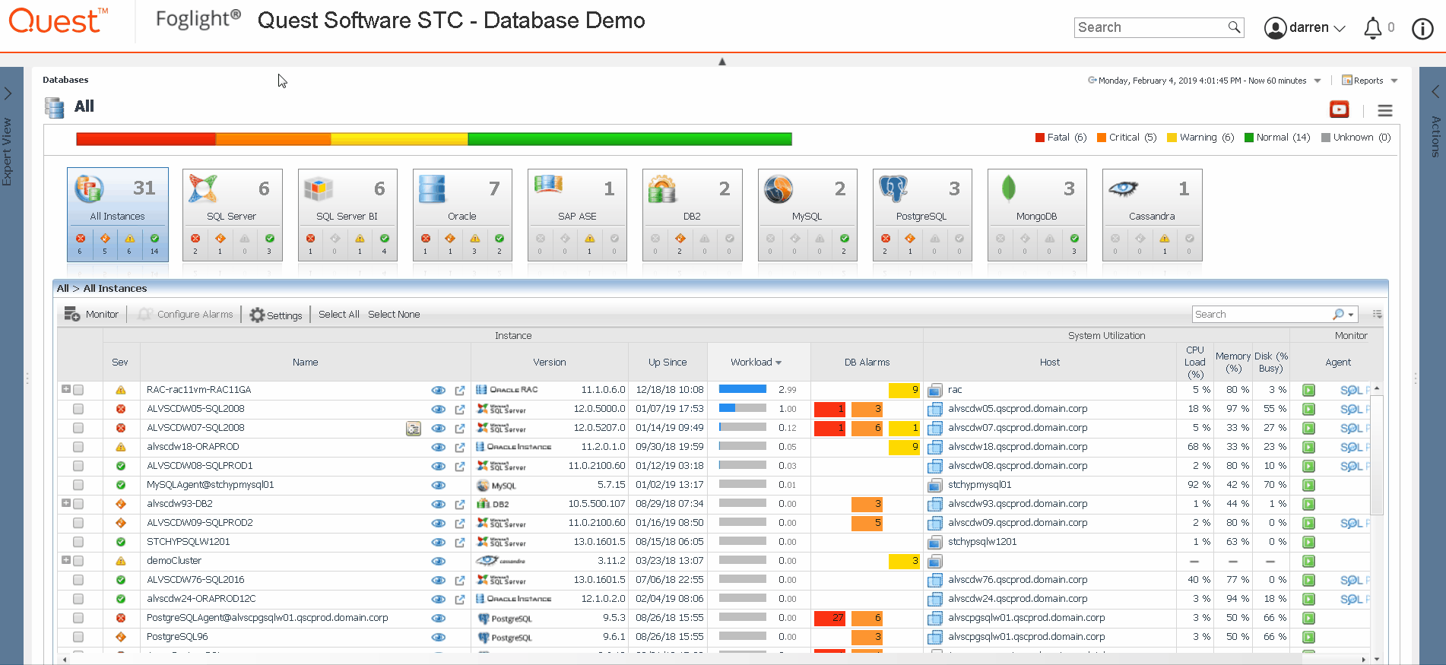Open external link icon for ALVSCDW05-SQL2008
The width and height of the screenshot is (1446, 665).
460,409
